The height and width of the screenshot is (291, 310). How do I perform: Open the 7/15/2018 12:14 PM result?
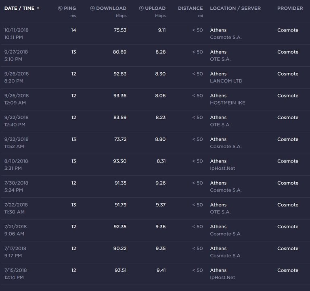click(155, 274)
